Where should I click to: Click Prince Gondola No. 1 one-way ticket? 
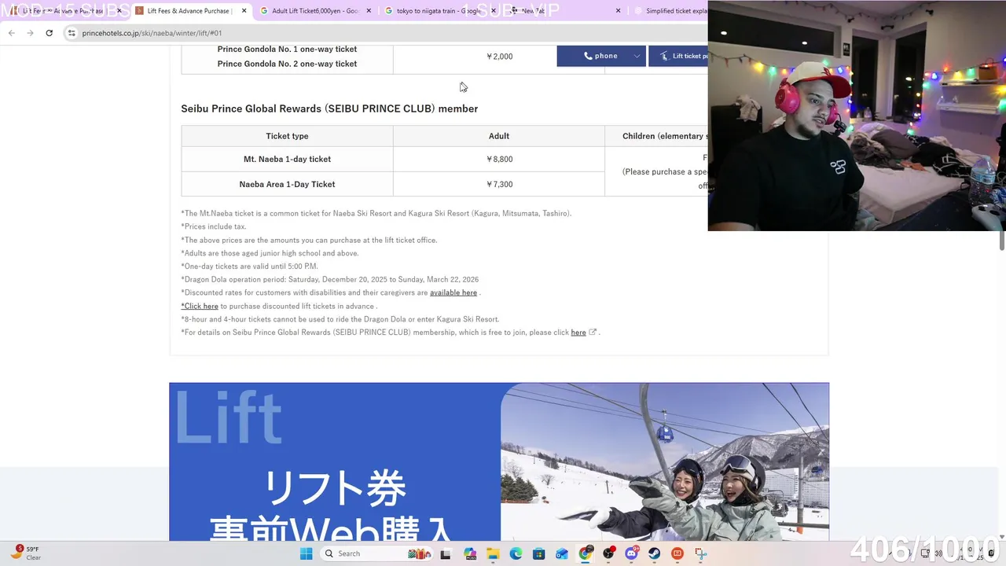(287, 49)
